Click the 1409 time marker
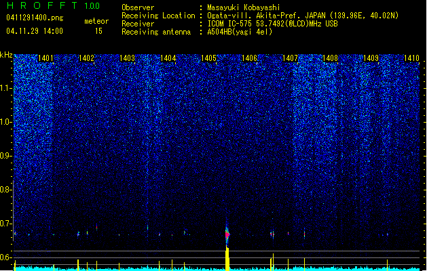Viewport: 427px width, 271px height. pos(371,58)
